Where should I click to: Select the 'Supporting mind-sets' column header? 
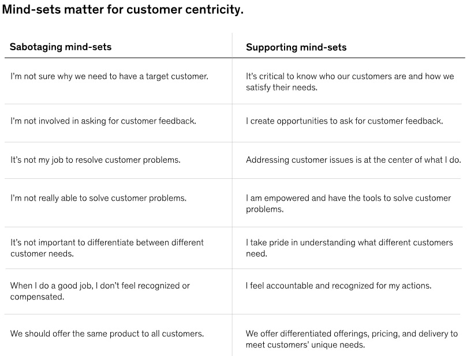pos(296,47)
